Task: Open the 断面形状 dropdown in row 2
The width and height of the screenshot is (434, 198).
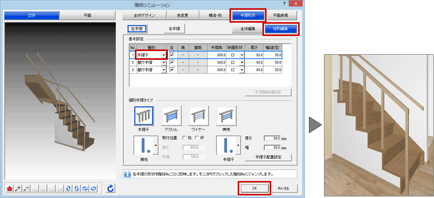Action: (x=242, y=62)
